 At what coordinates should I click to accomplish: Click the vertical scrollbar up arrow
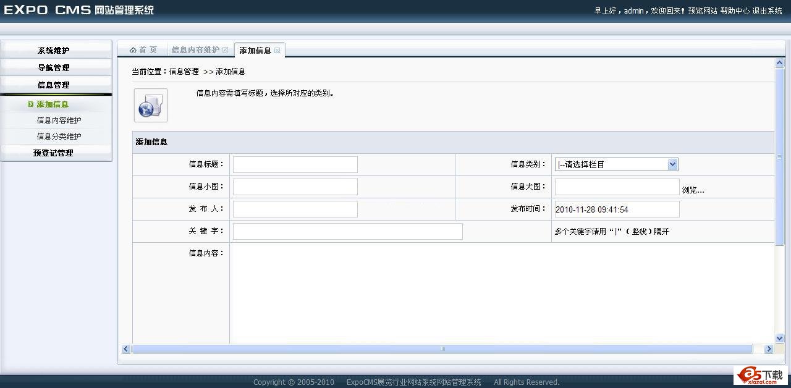pos(779,63)
